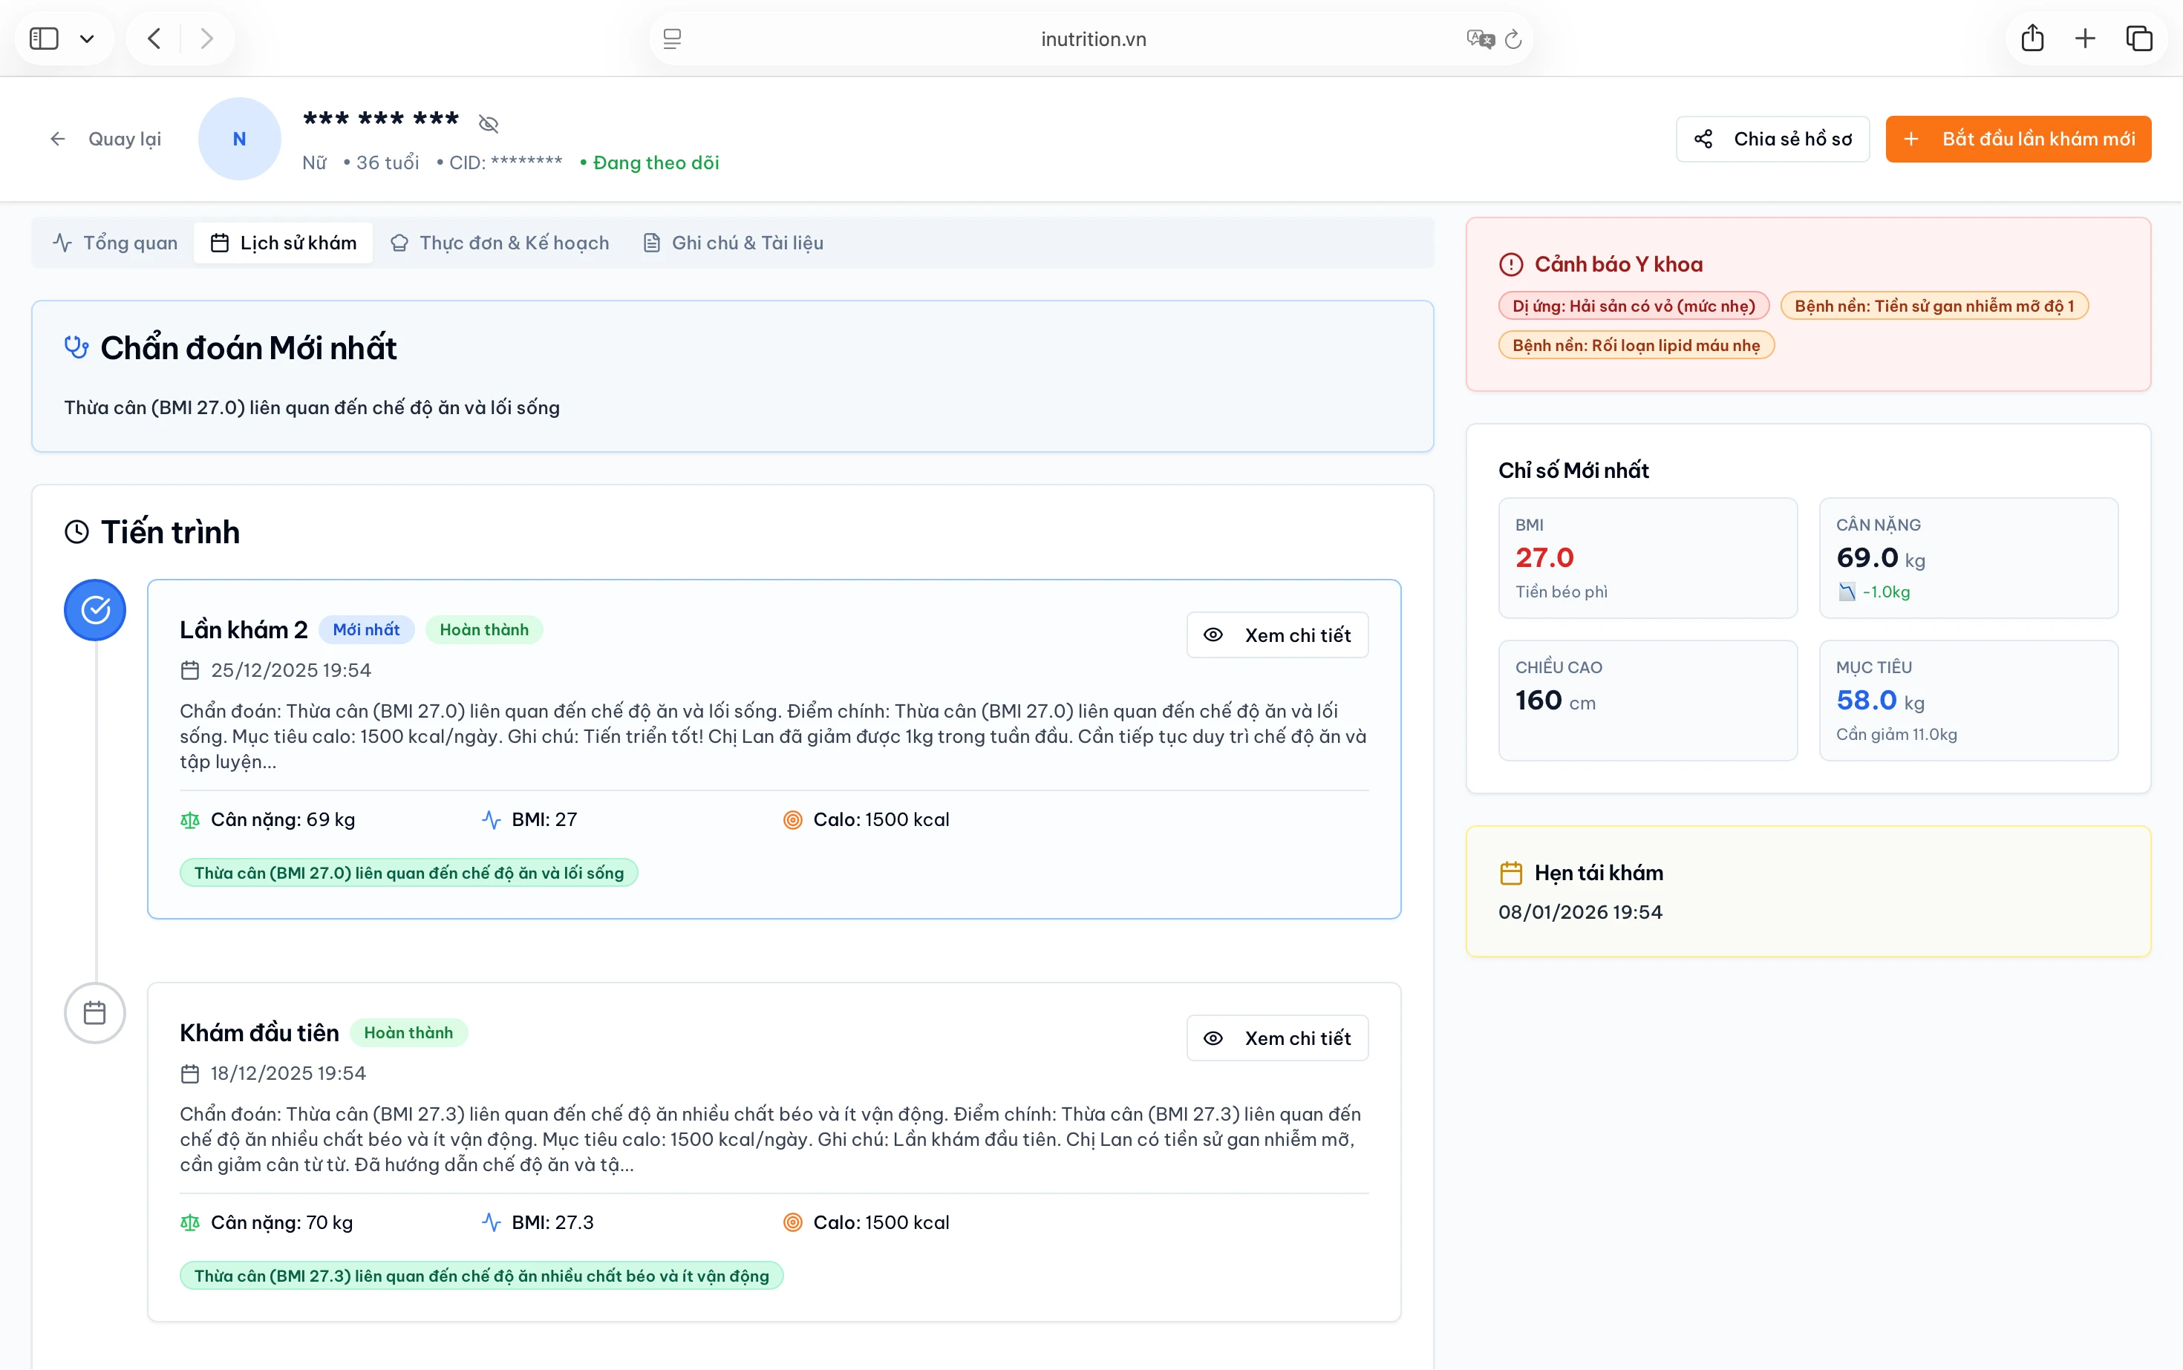
Task: View details of Lần khám 2
Action: (x=1277, y=635)
